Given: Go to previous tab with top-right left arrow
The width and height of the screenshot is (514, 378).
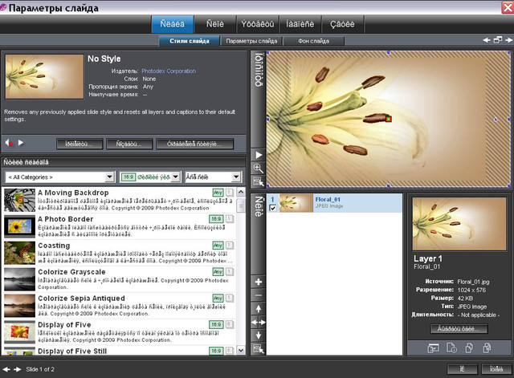Looking at the screenshot, I should (x=487, y=40).
